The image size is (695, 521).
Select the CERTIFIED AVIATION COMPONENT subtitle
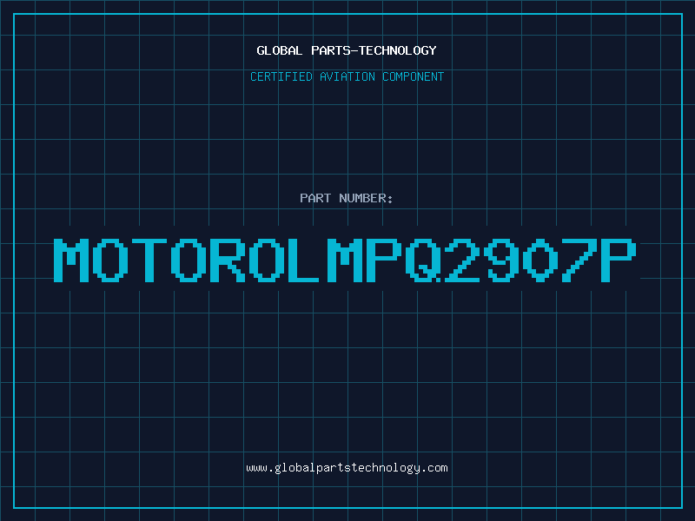347,76
